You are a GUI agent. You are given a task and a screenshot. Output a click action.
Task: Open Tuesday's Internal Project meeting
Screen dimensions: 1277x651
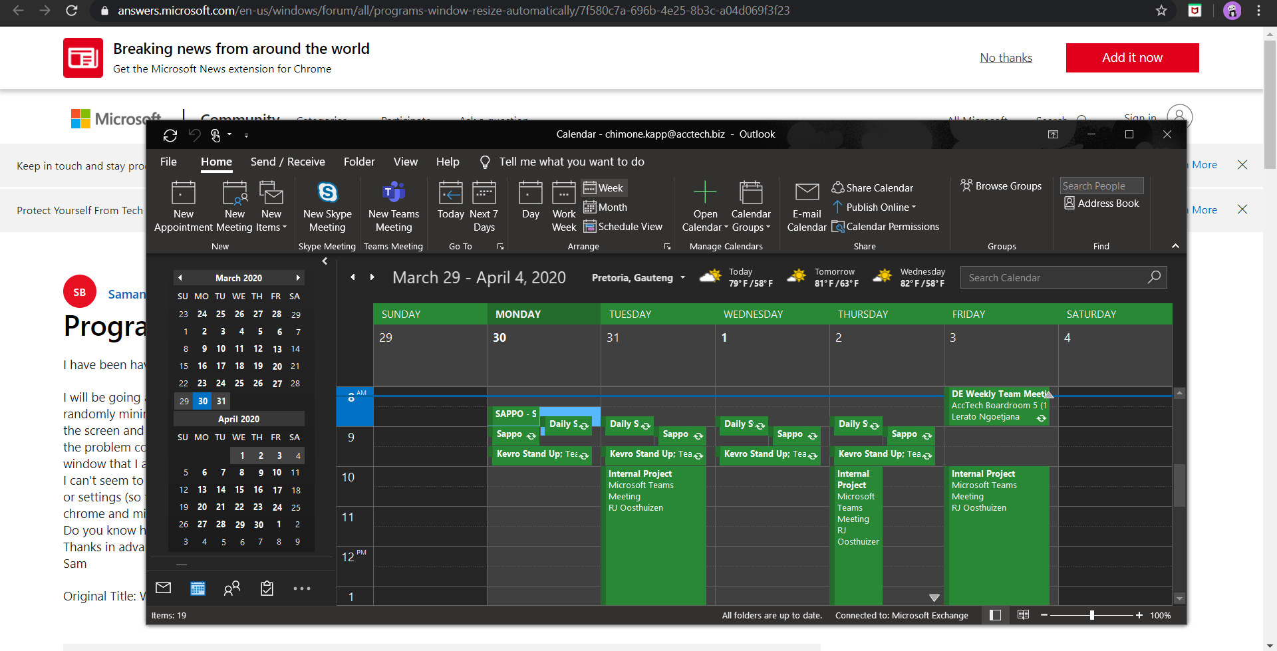pos(654,535)
